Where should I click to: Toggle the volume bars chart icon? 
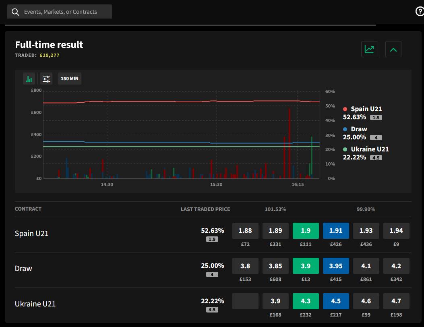point(29,79)
